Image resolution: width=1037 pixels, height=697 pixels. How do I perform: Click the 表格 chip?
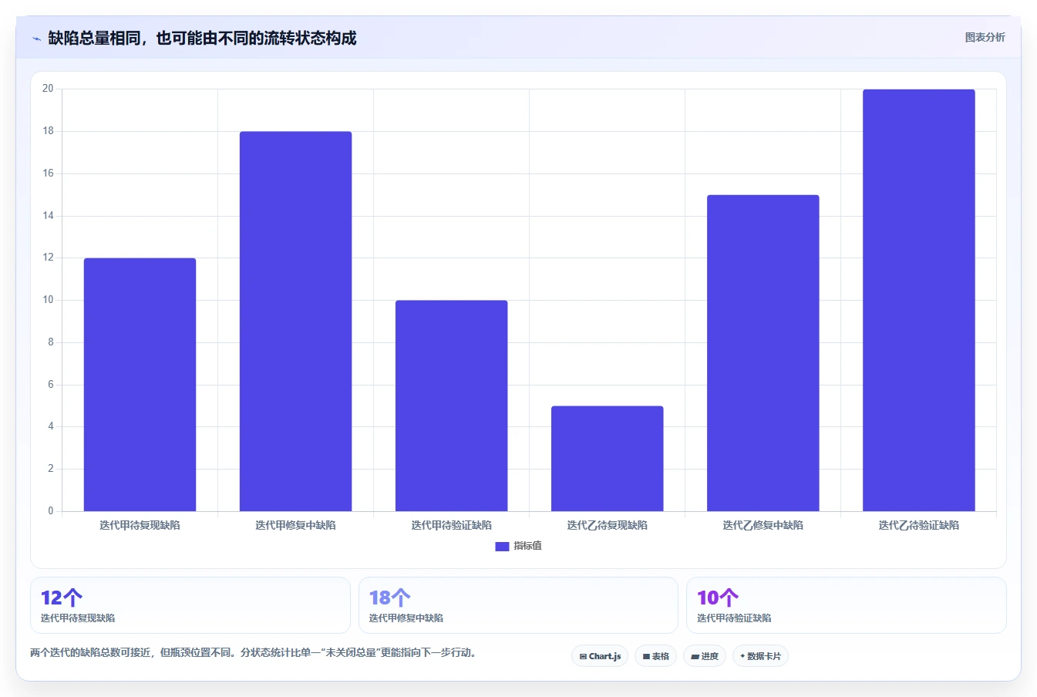coord(655,656)
